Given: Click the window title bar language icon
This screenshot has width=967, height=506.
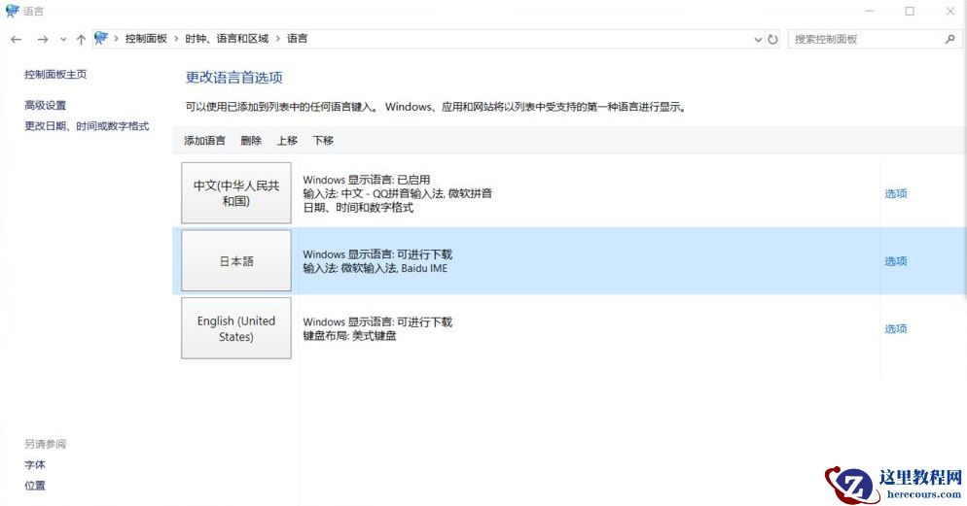Looking at the screenshot, I should point(12,11).
